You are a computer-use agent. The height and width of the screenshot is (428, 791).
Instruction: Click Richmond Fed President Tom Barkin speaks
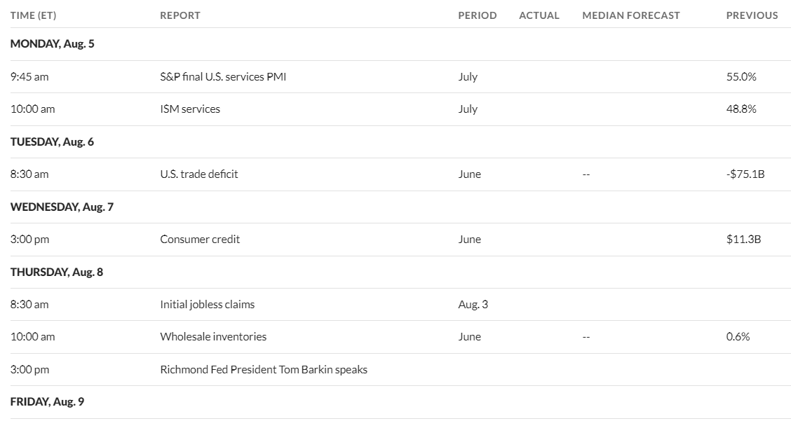click(x=264, y=369)
